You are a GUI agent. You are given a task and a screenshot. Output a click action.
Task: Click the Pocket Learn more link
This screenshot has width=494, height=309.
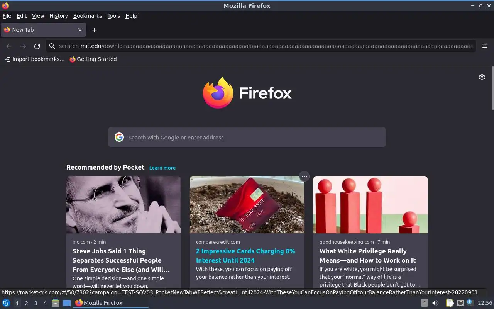tap(162, 168)
